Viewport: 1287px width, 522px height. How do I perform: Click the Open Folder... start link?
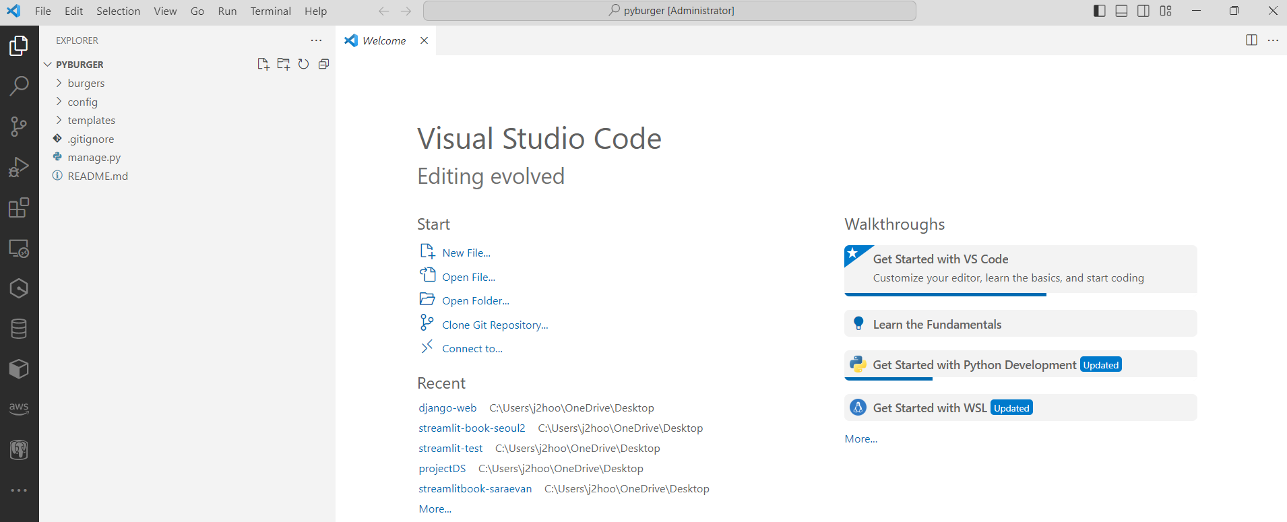coord(476,301)
